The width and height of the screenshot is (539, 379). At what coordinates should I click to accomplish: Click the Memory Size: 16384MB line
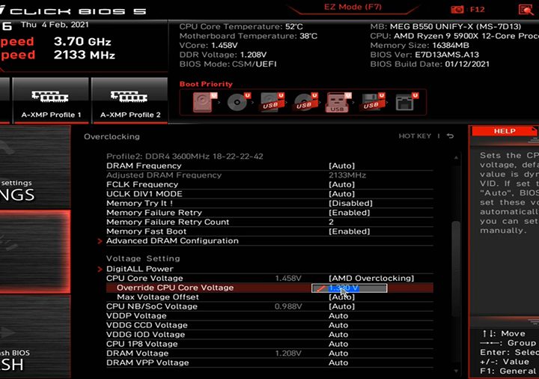[x=419, y=46]
